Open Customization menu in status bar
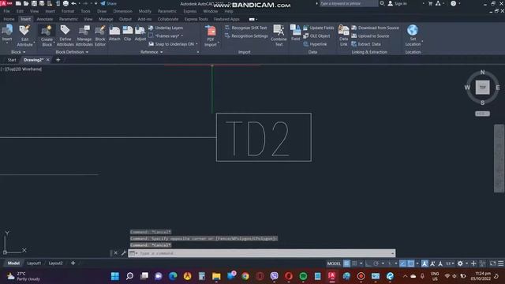The height and width of the screenshot is (284, 505). click(500, 263)
